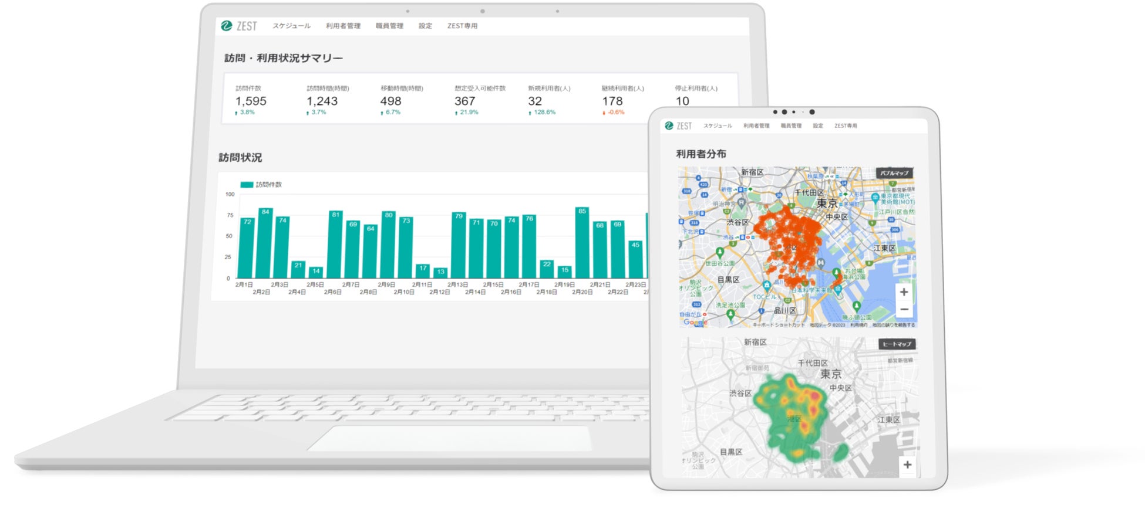
Task: Toggle the 訪問件数 legend series on the chart
Action: [261, 185]
